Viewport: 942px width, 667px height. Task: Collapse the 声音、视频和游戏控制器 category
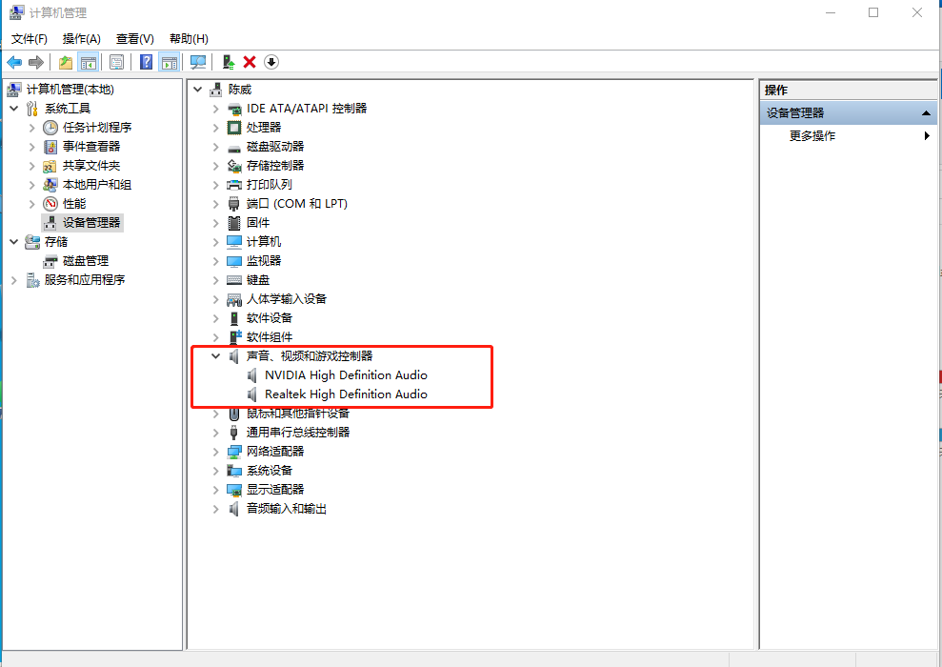click(215, 356)
